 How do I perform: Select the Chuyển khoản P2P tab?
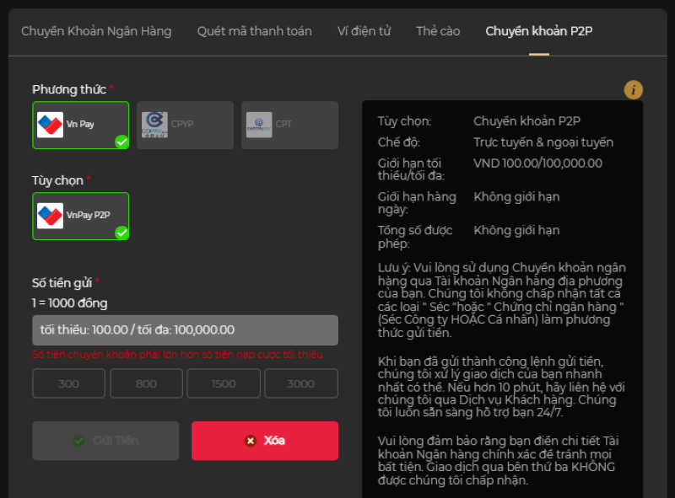[539, 31]
